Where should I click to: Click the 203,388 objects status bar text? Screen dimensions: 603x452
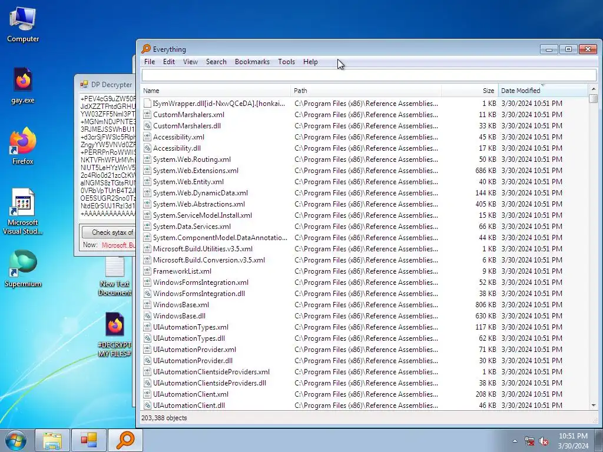coord(164,418)
